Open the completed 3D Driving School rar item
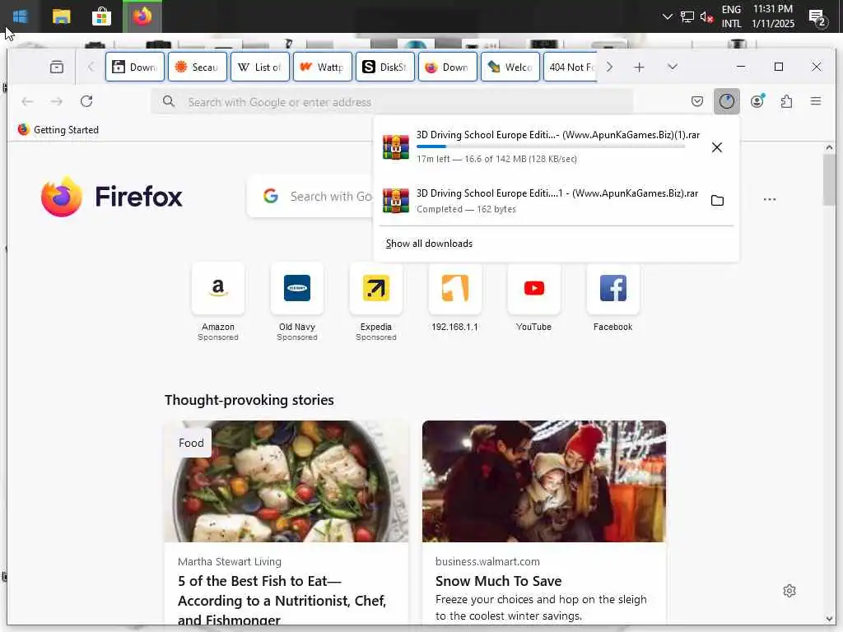The image size is (843, 632). [540, 201]
